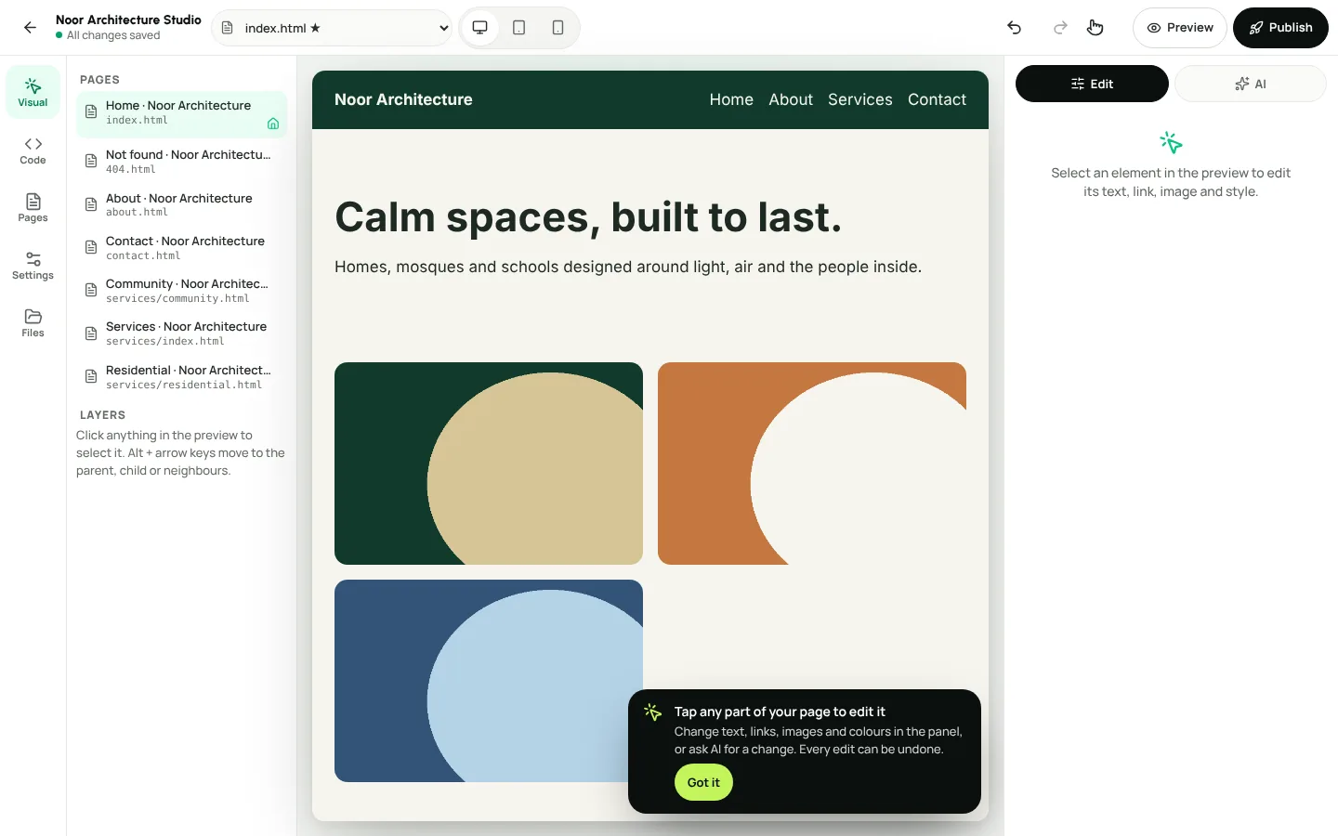Image resolution: width=1338 pixels, height=836 pixels.
Task: Click the home icon on index.html row
Action: point(273,124)
